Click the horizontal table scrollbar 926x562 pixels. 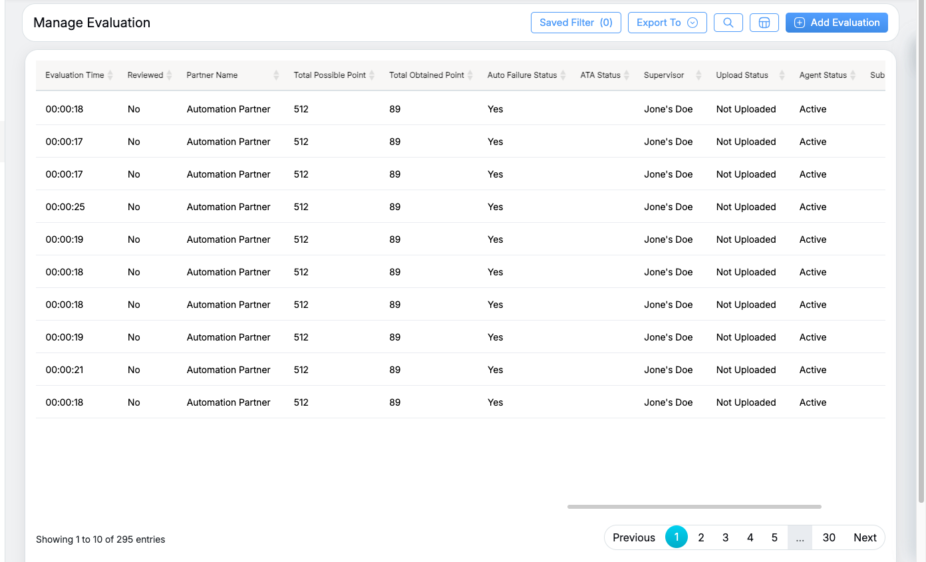point(694,507)
